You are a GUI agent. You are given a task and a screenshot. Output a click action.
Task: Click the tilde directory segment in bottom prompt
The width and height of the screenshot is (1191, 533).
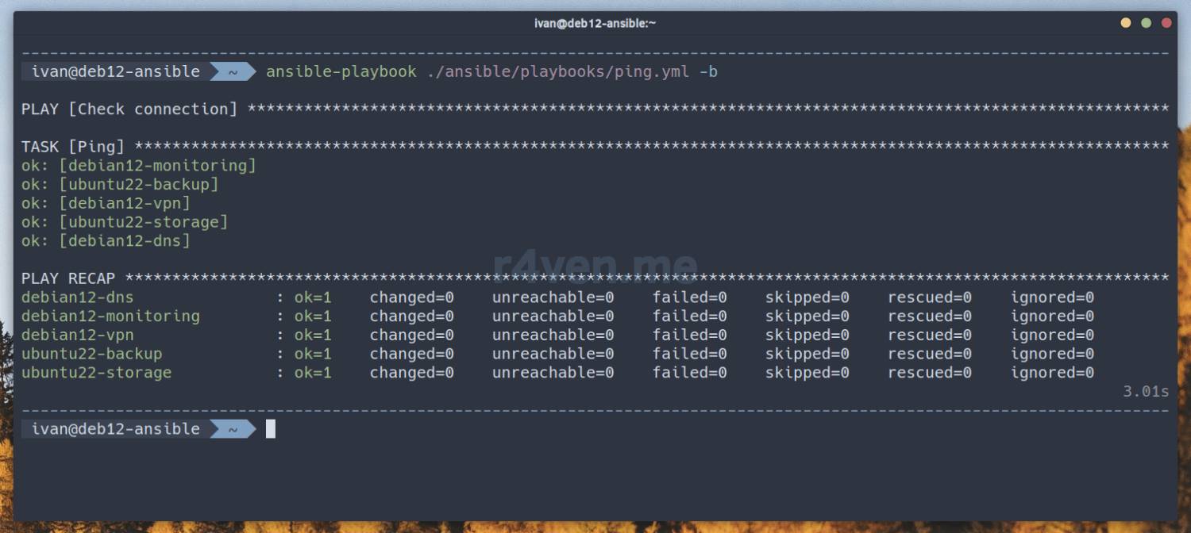click(x=233, y=429)
